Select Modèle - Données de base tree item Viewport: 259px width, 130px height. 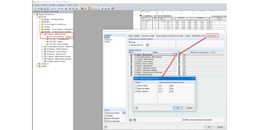(54, 19)
